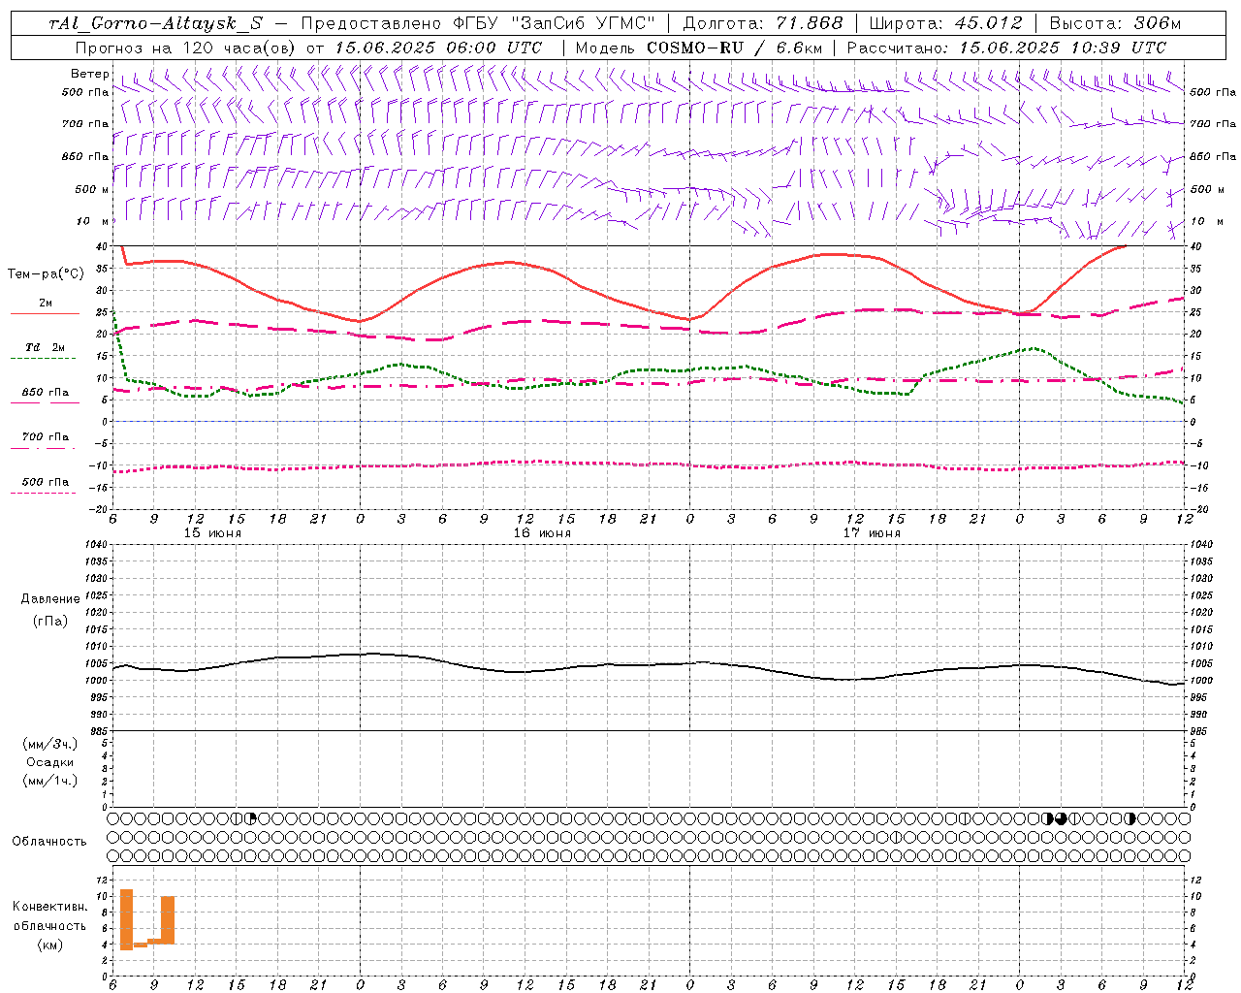Select the forecast start 15.06.2025 06:00 UTC
Screen dimensions: 1241x993
coord(438,48)
